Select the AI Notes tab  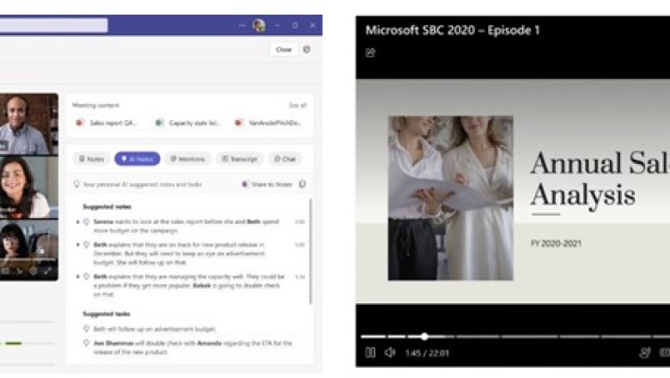tap(137, 159)
